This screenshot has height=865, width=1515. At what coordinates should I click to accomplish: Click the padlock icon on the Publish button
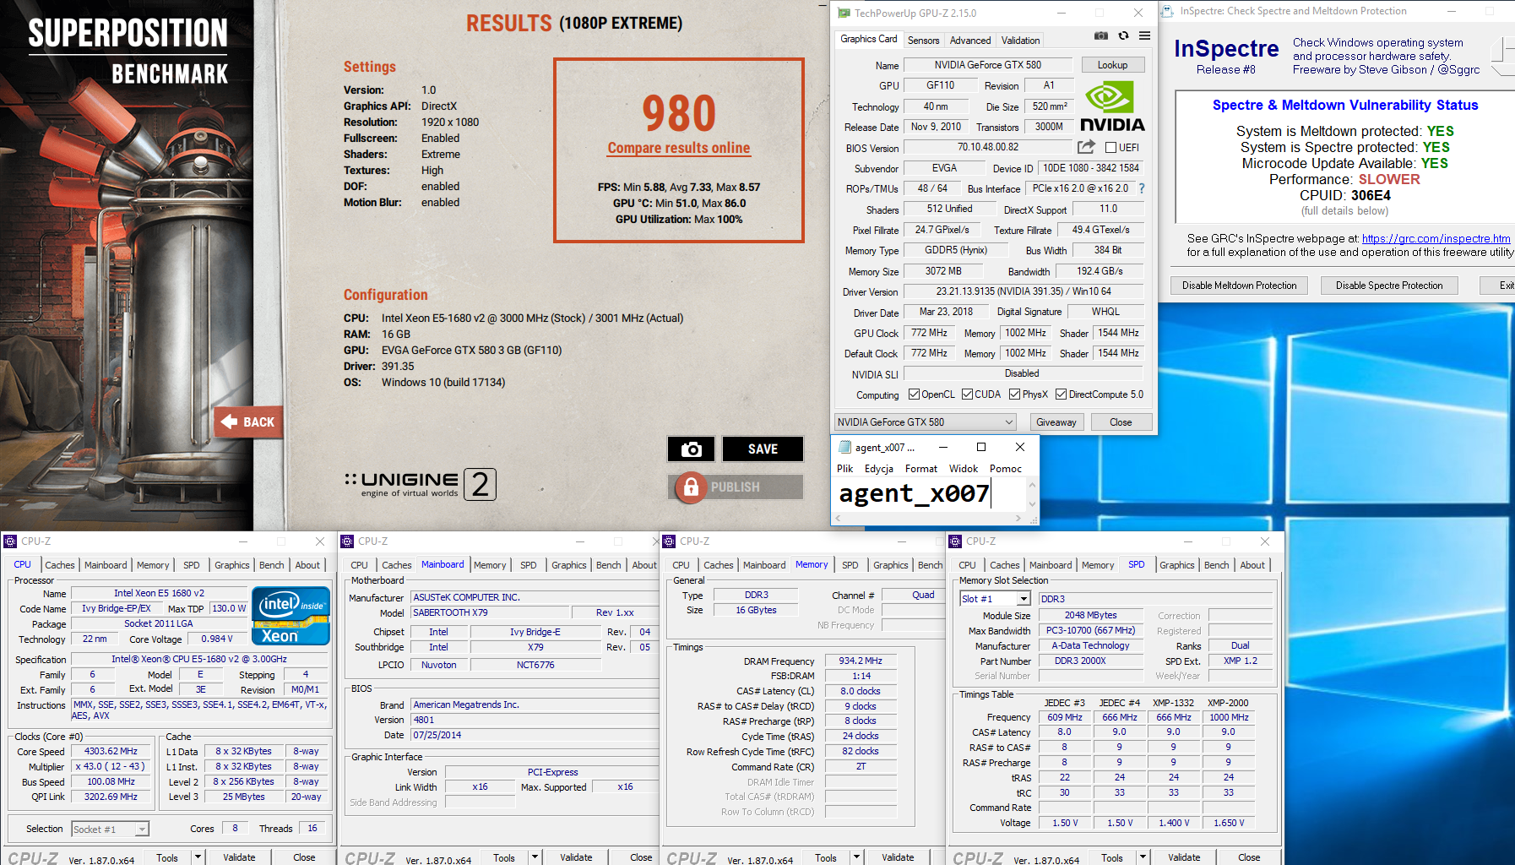click(691, 487)
